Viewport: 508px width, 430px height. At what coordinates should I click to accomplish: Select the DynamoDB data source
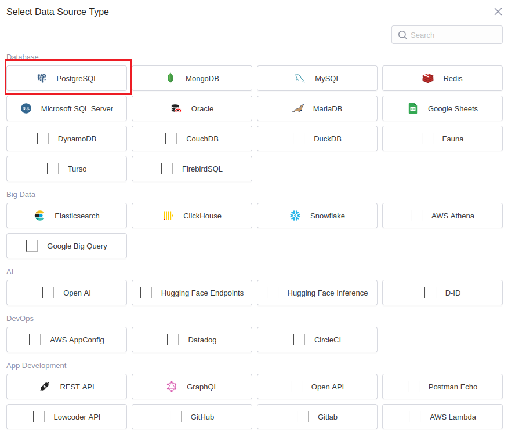tap(67, 139)
